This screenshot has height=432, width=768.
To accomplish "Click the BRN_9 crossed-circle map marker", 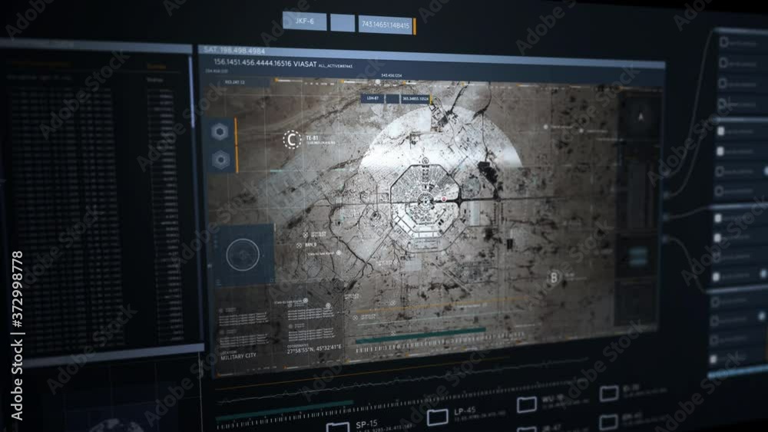I will [300, 245].
